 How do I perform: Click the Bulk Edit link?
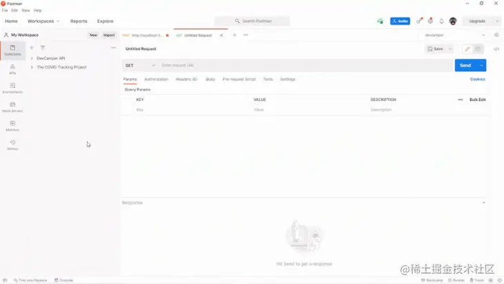click(477, 100)
